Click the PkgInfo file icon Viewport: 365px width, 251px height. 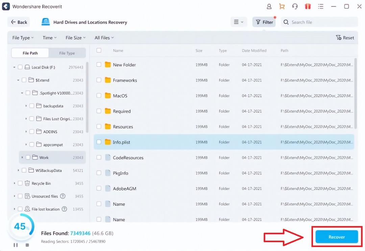107,173
